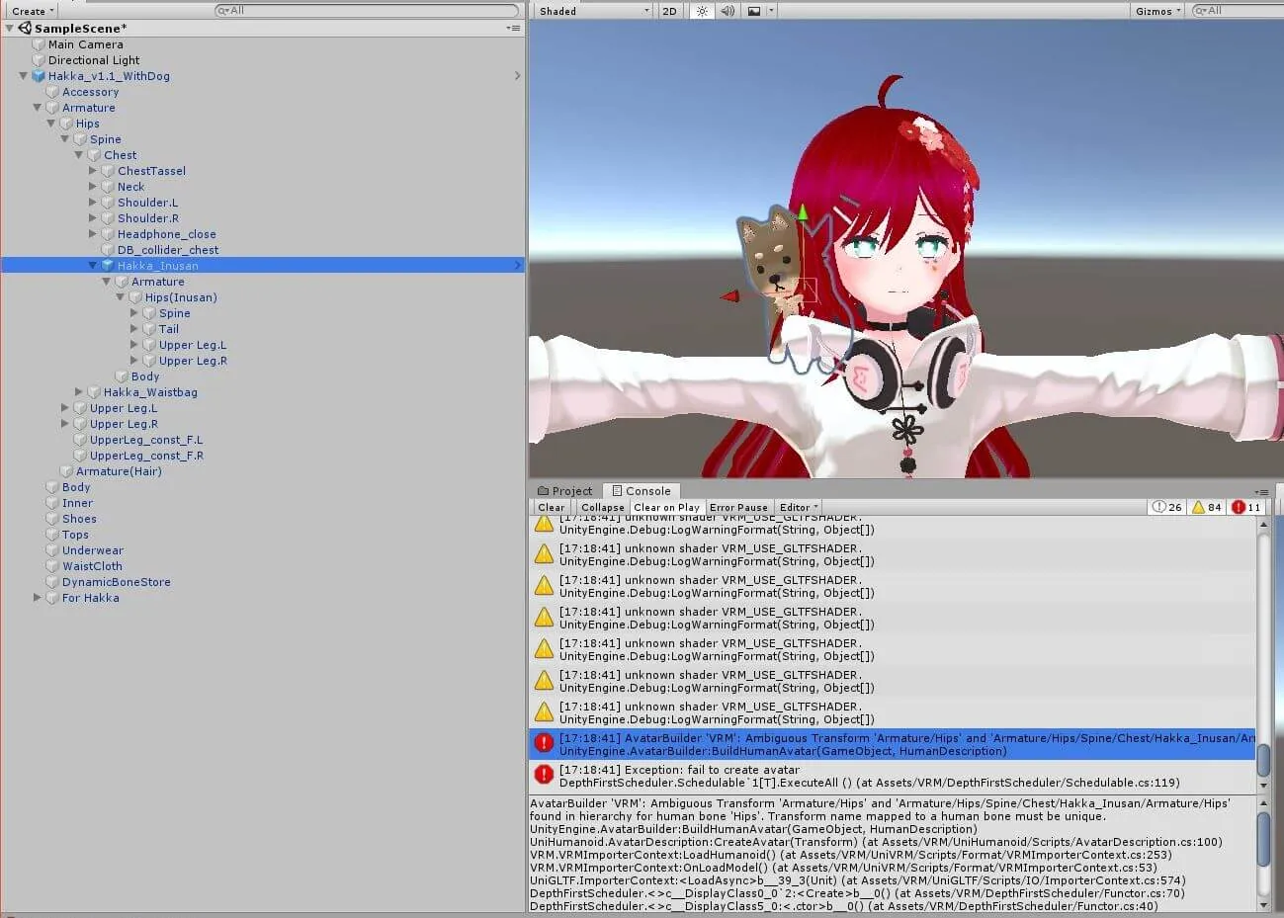The image size is (1284, 918).
Task: Expand the Headphone_close node
Action: click(93, 234)
